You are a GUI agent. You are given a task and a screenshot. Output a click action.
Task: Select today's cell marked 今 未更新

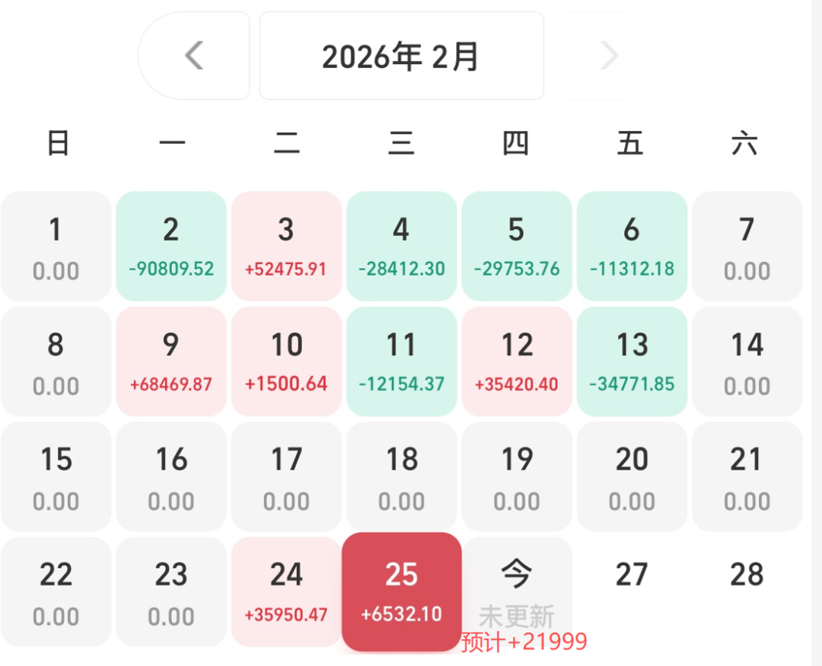pos(517,592)
